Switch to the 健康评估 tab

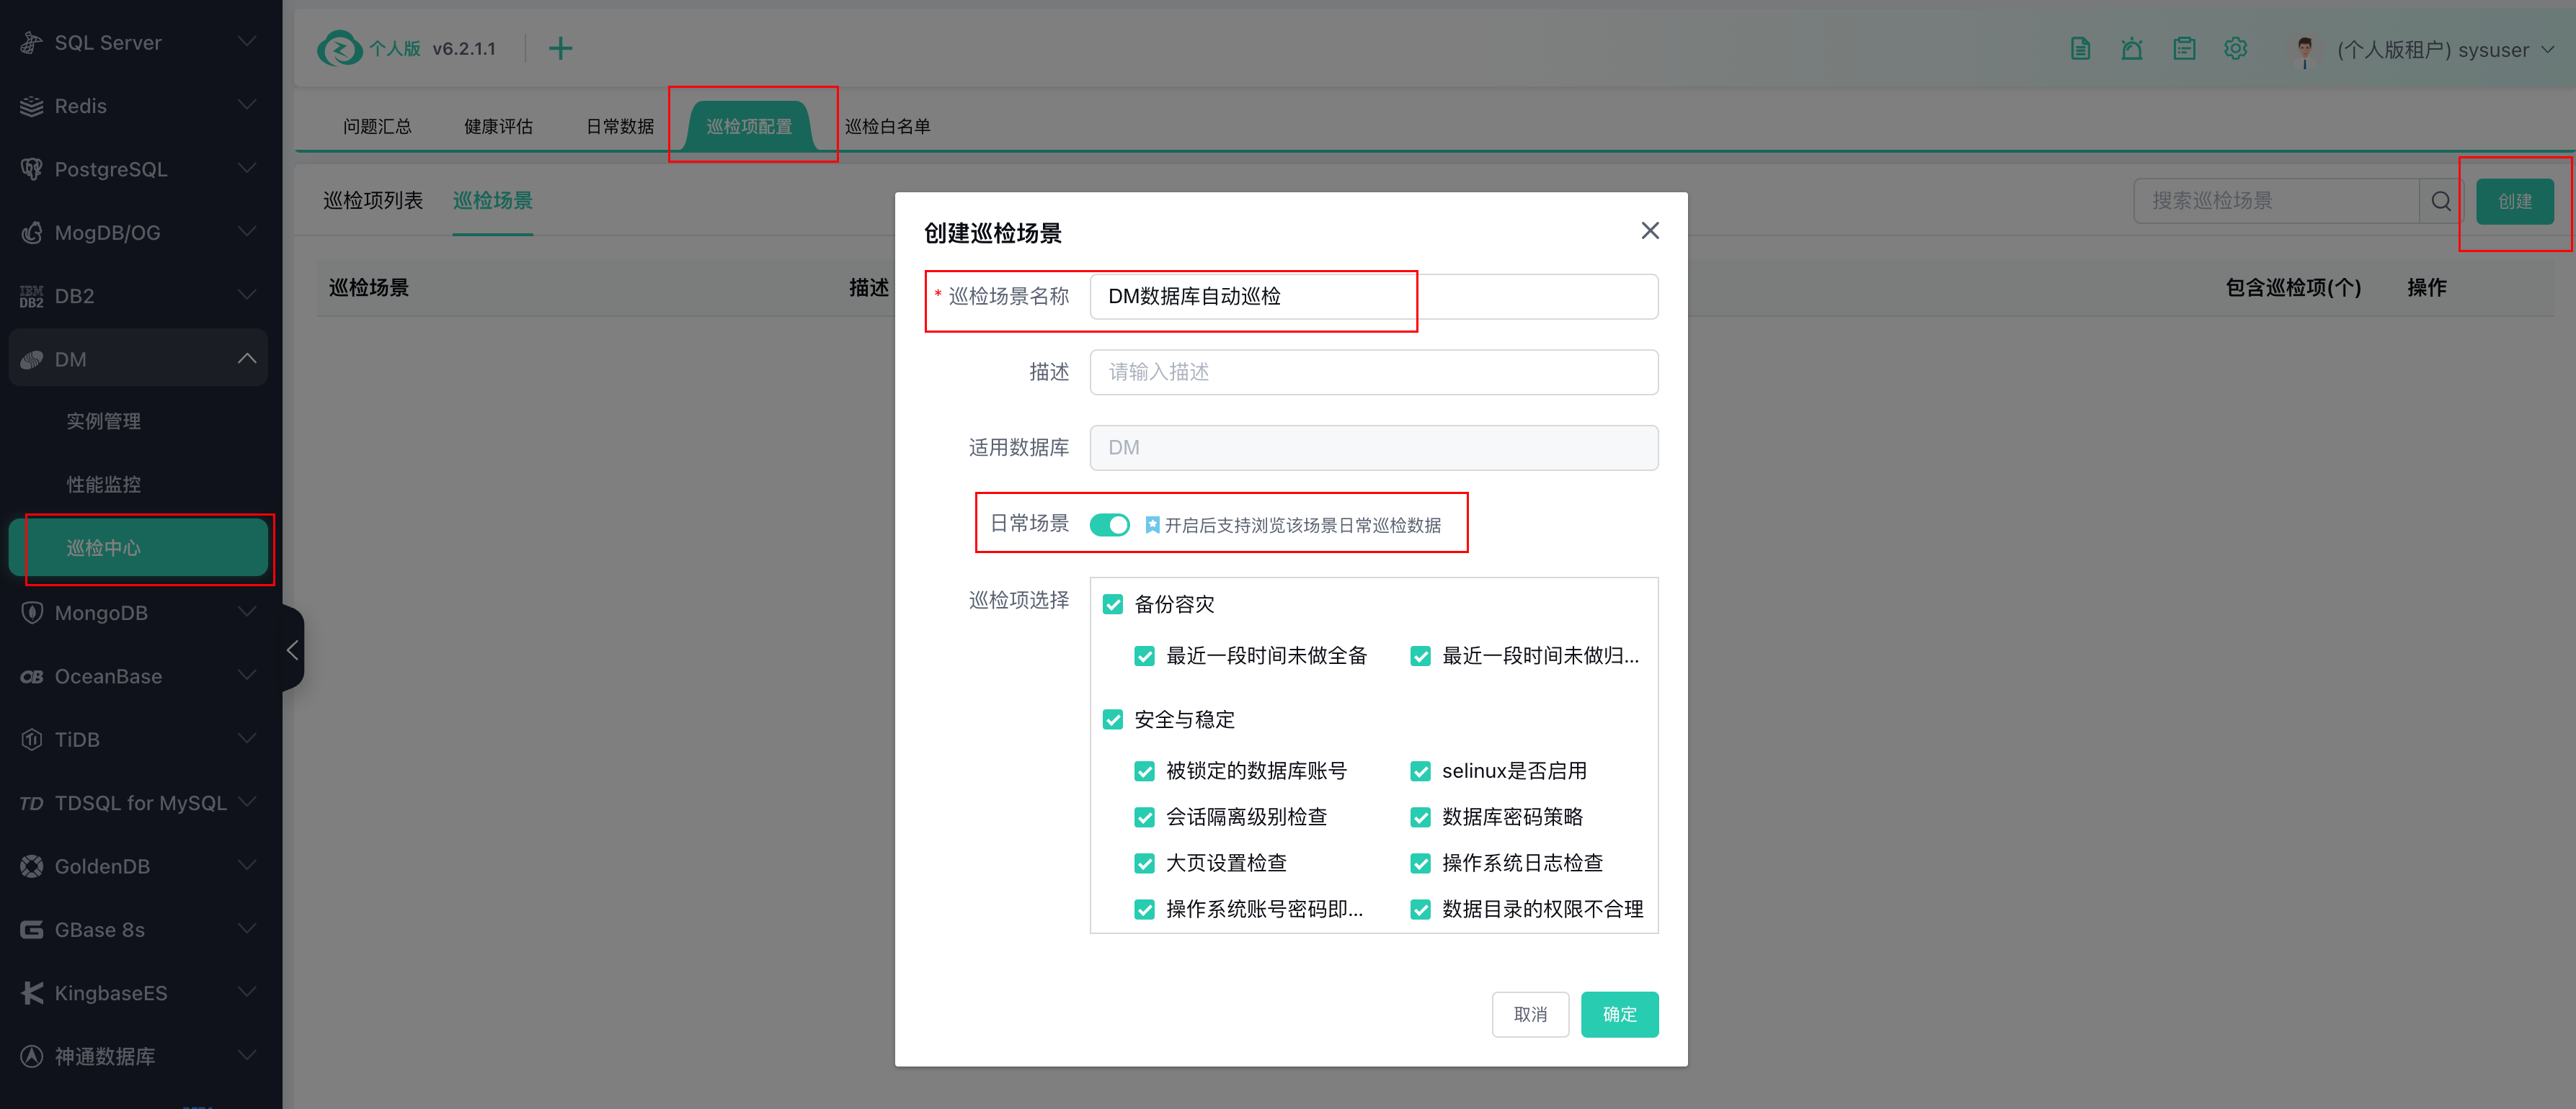[498, 127]
